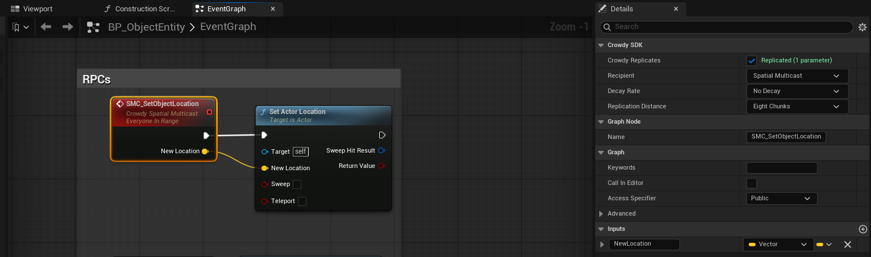Close the EventGraph tab
871x257 pixels.
273,9
